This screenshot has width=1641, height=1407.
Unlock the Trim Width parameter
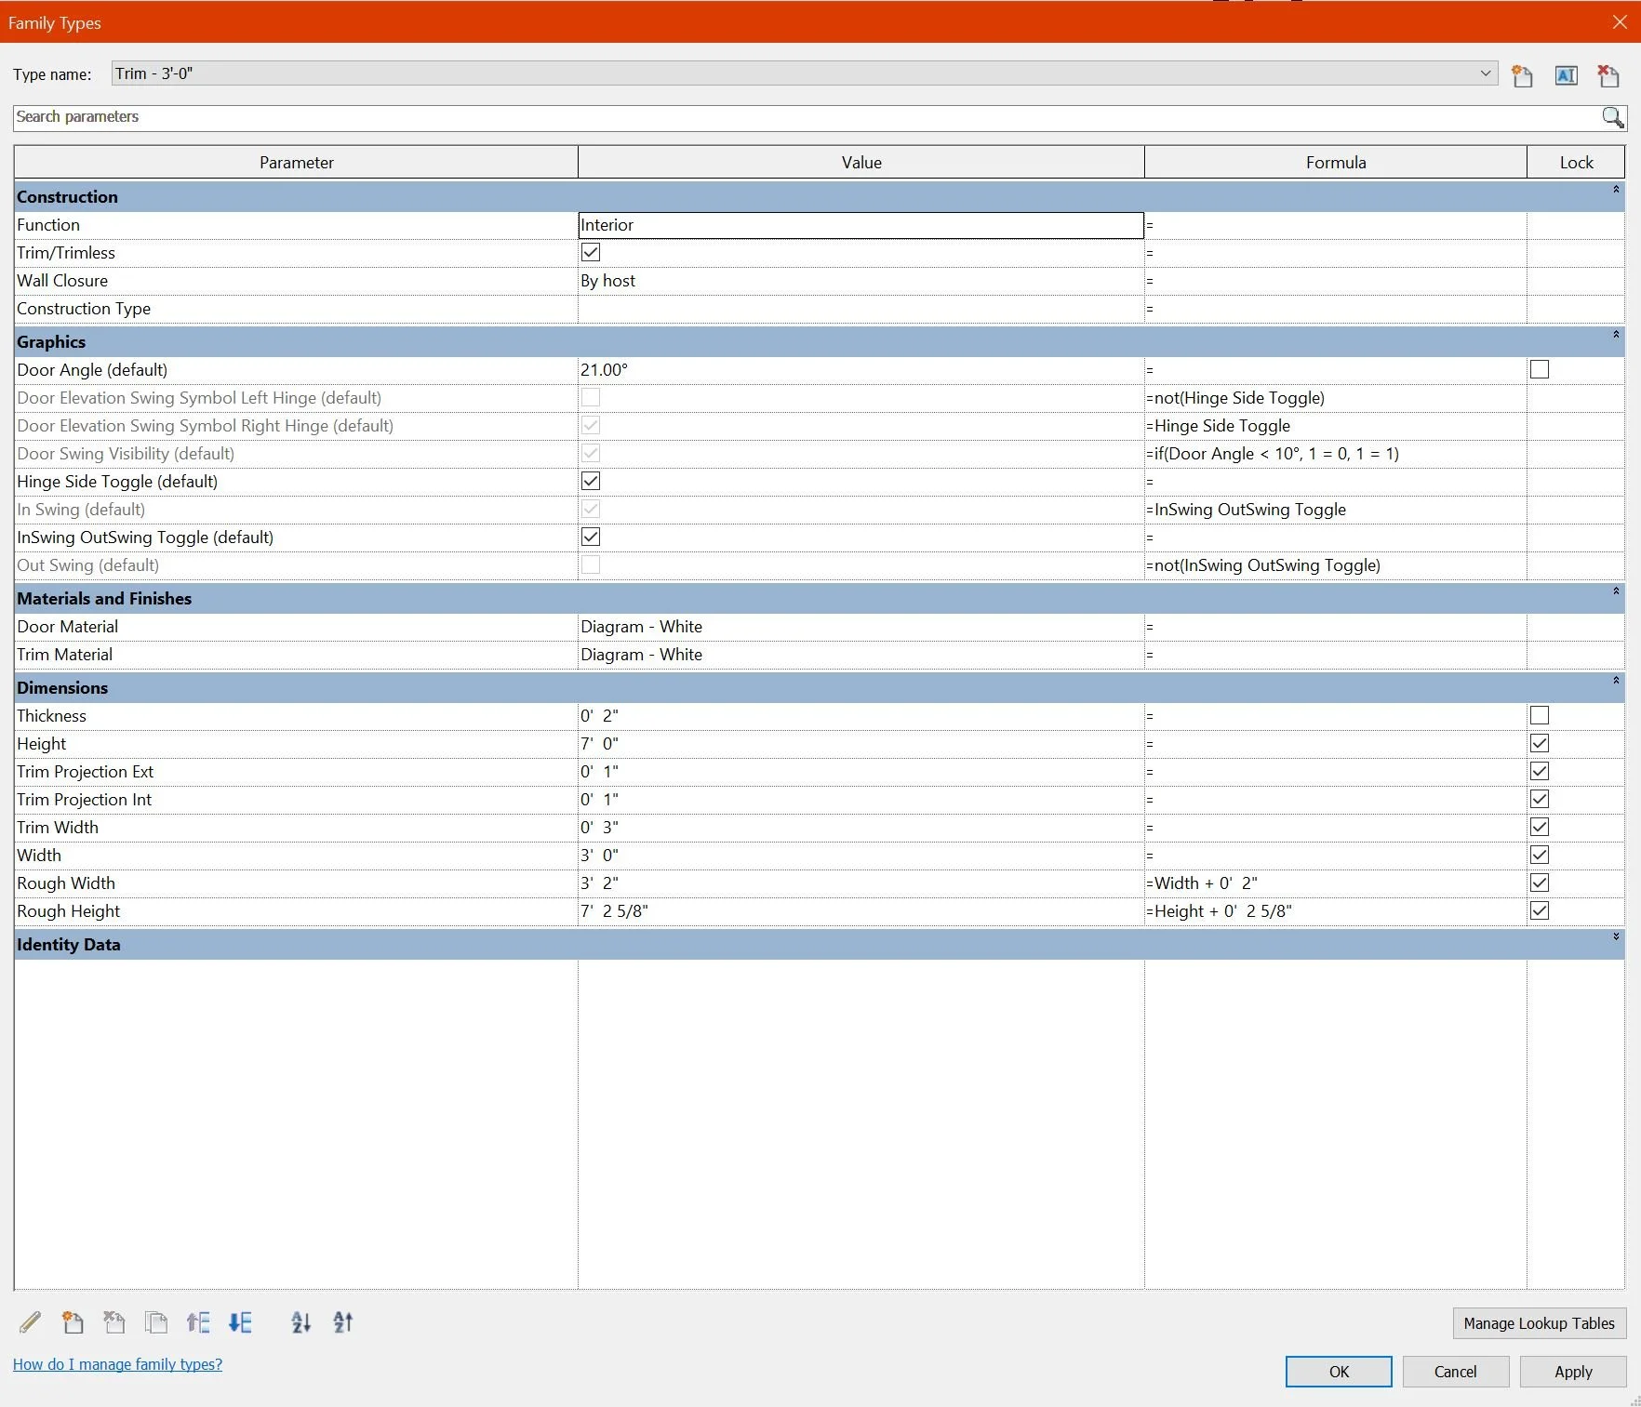pyautogui.click(x=1540, y=827)
